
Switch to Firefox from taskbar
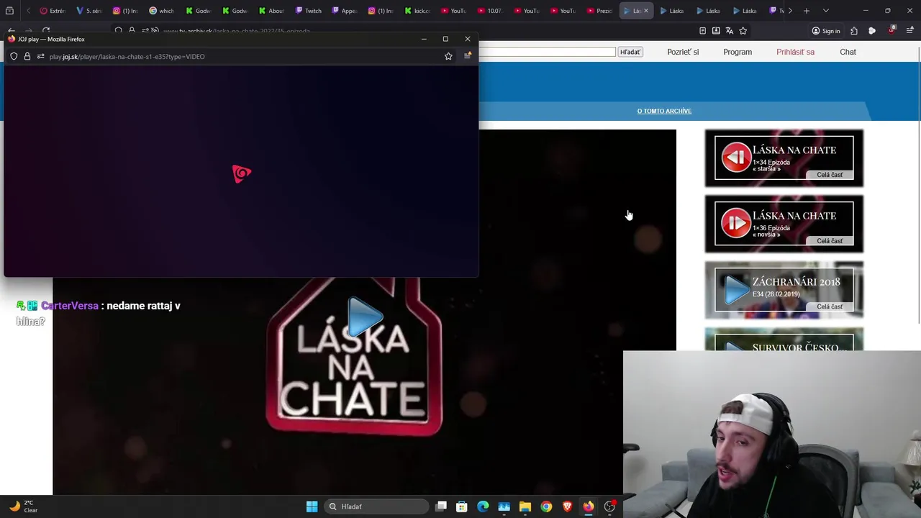pyautogui.click(x=589, y=506)
